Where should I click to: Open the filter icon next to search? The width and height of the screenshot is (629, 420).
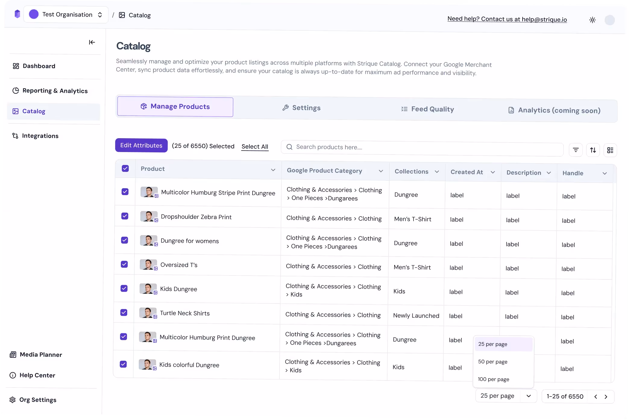point(576,150)
